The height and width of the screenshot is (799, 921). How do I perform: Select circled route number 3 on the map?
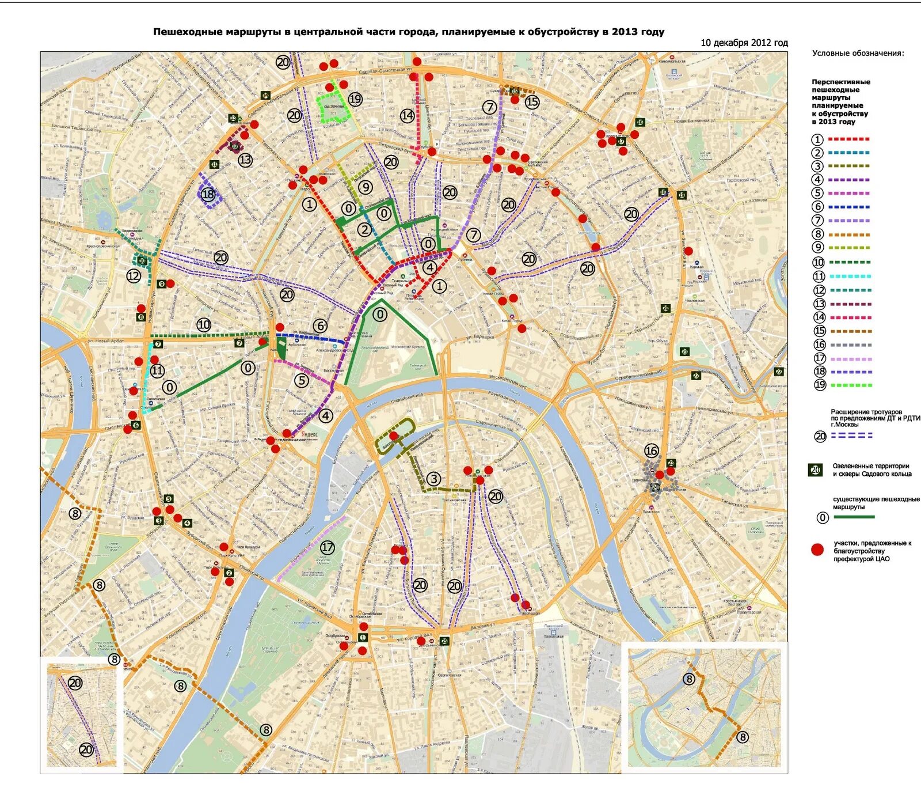(x=433, y=479)
